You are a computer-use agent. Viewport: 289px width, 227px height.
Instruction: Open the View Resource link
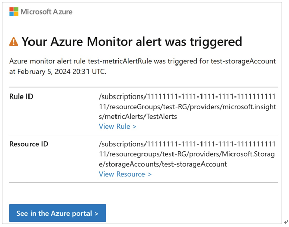tap(125, 174)
